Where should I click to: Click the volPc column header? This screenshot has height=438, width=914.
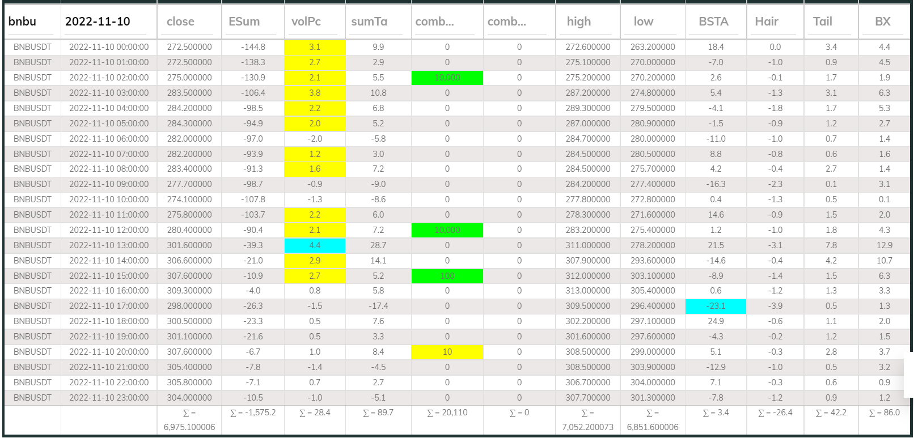306,22
